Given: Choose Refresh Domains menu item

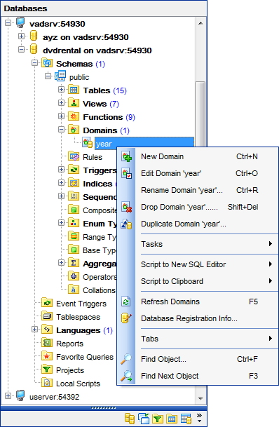Looking at the screenshot, I should click(x=198, y=301).
